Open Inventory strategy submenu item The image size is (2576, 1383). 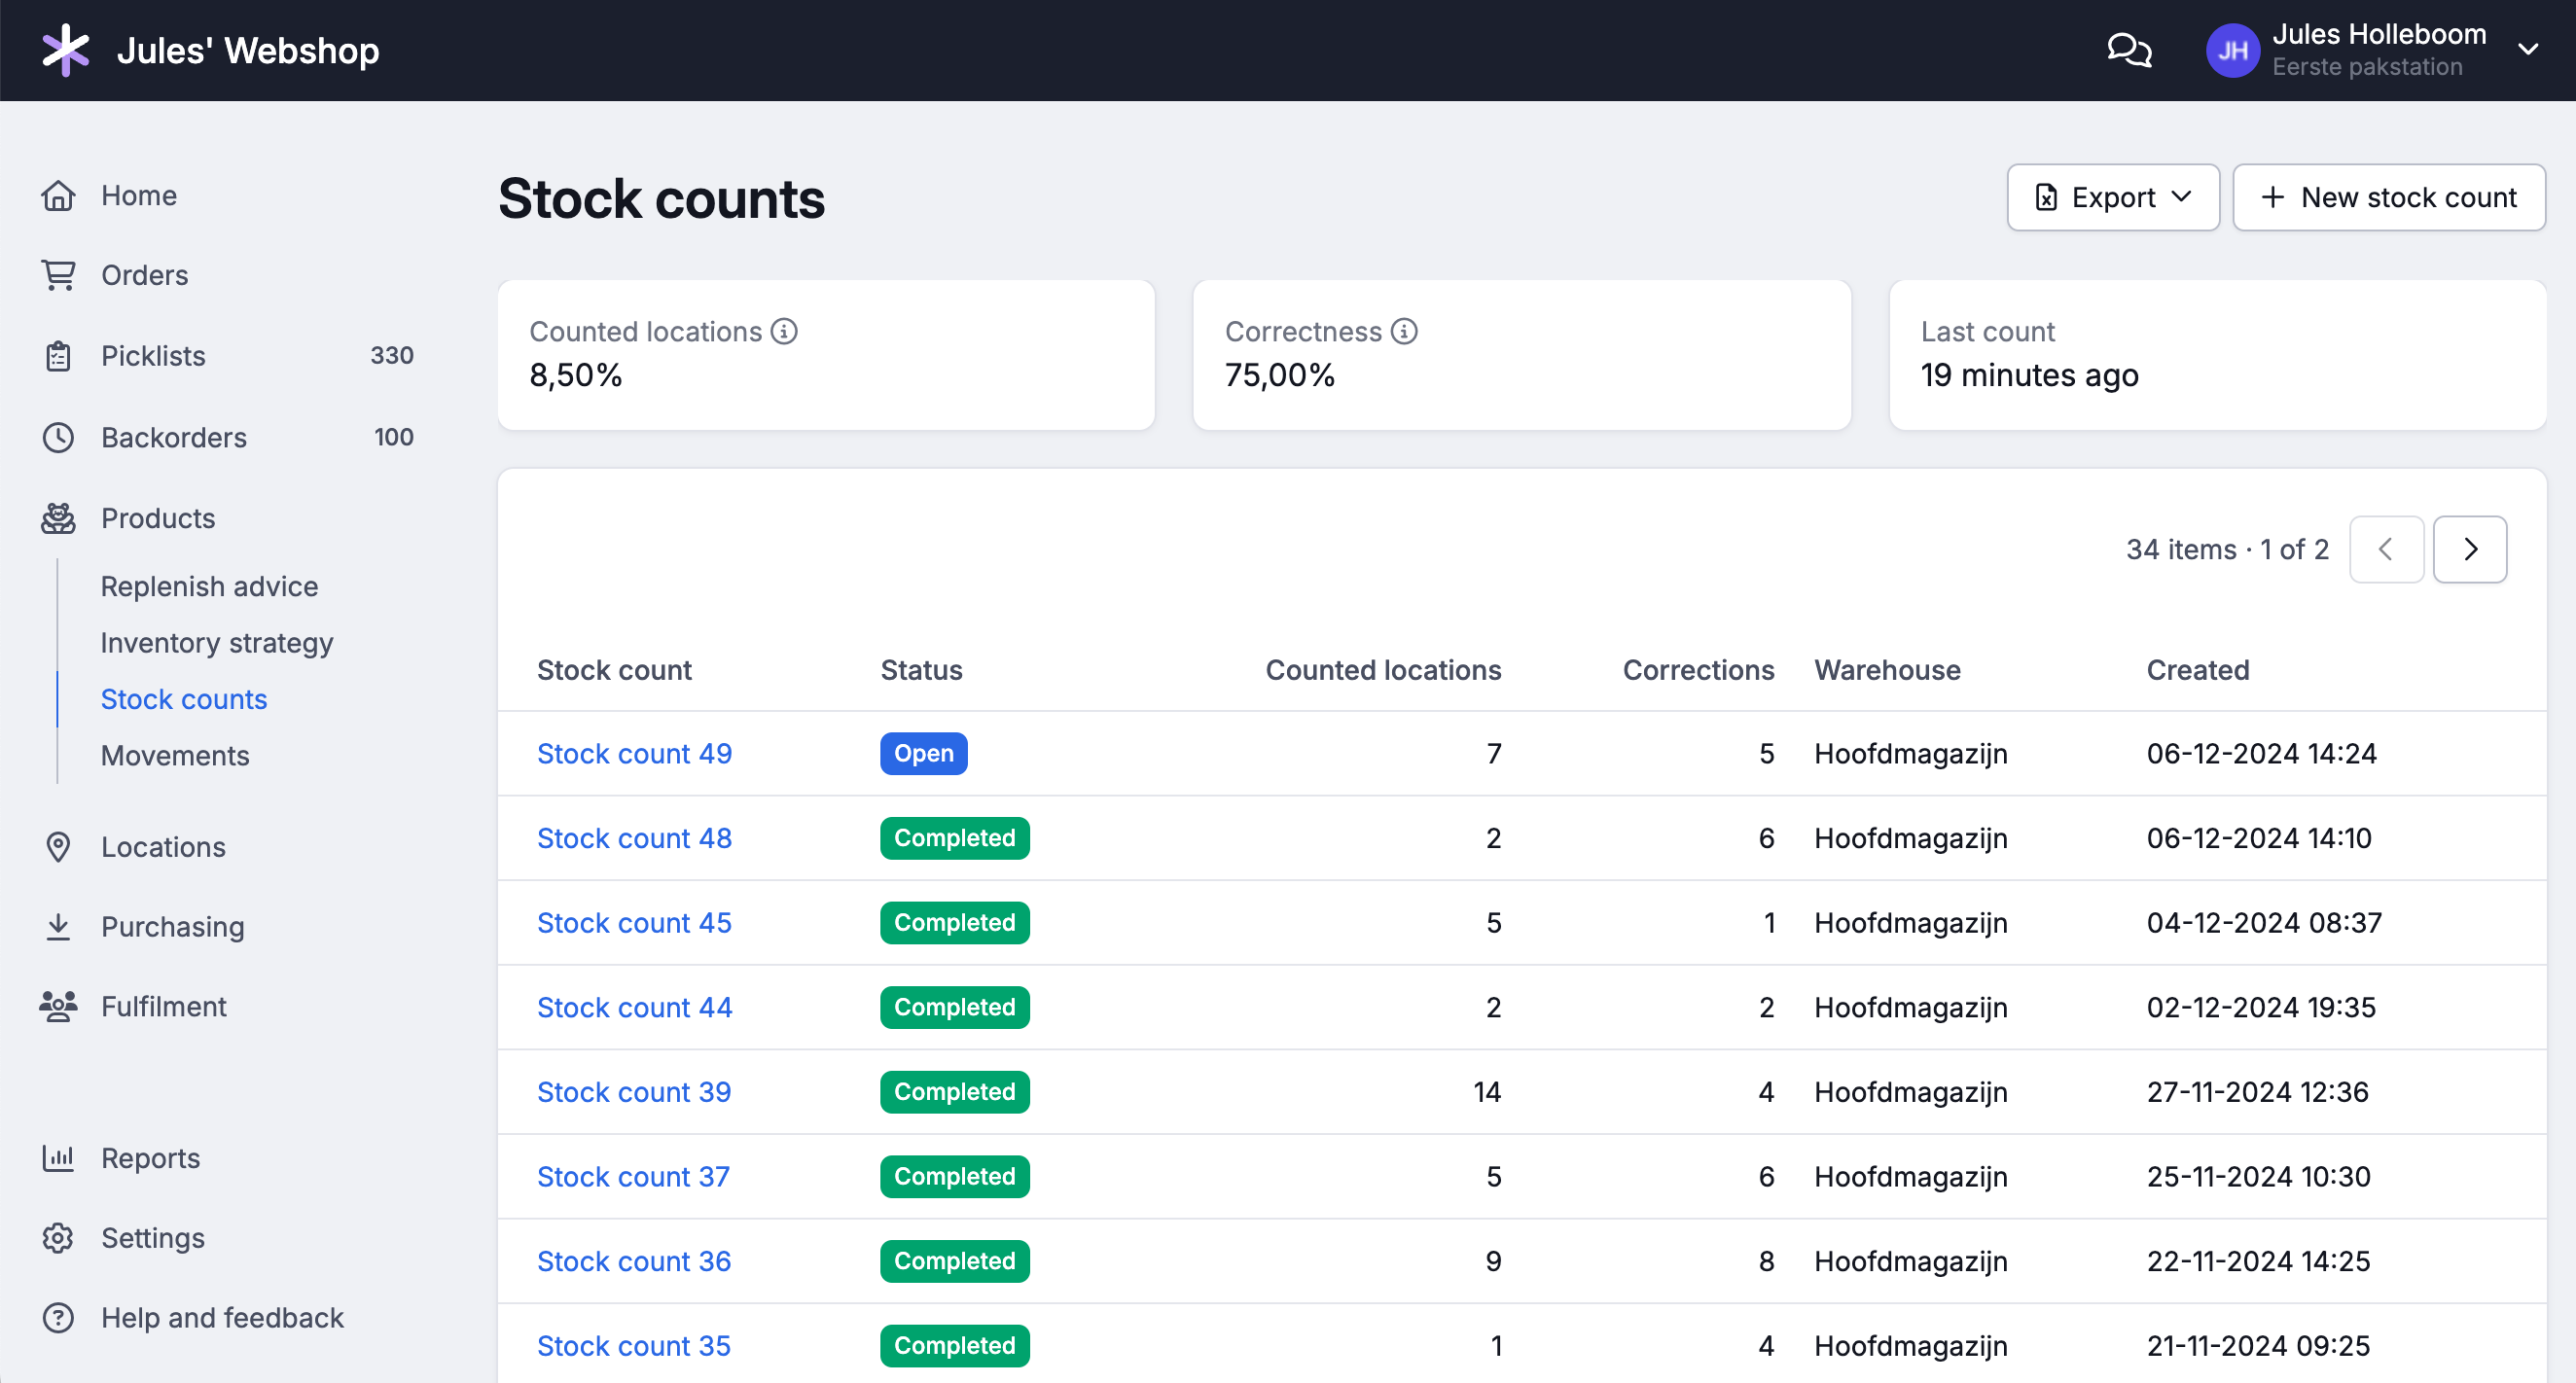coord(217,643)
